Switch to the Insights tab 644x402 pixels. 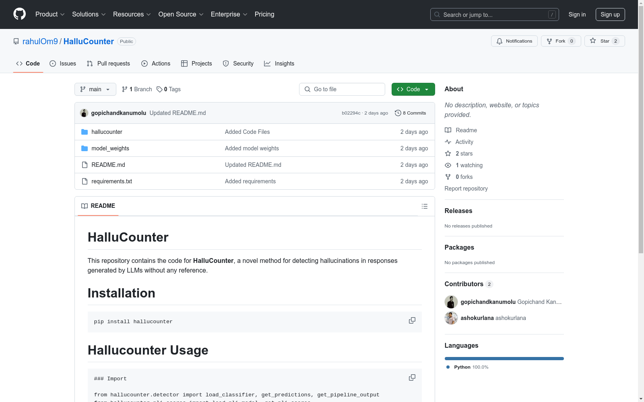pos(279,64)
